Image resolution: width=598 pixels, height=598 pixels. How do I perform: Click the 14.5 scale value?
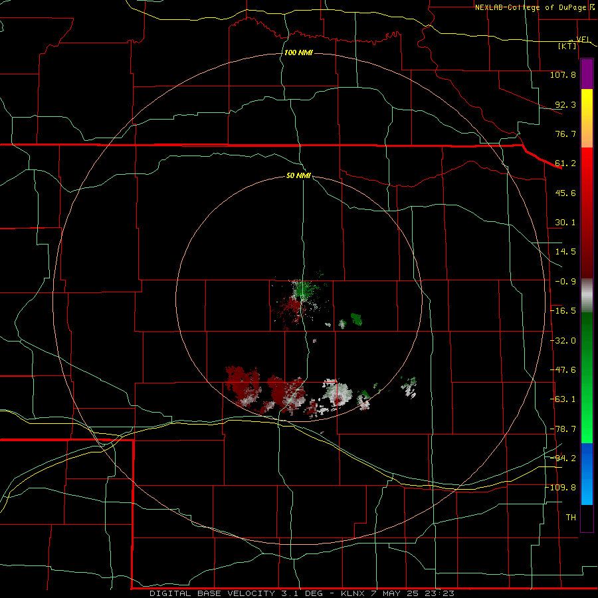[565, 252]
